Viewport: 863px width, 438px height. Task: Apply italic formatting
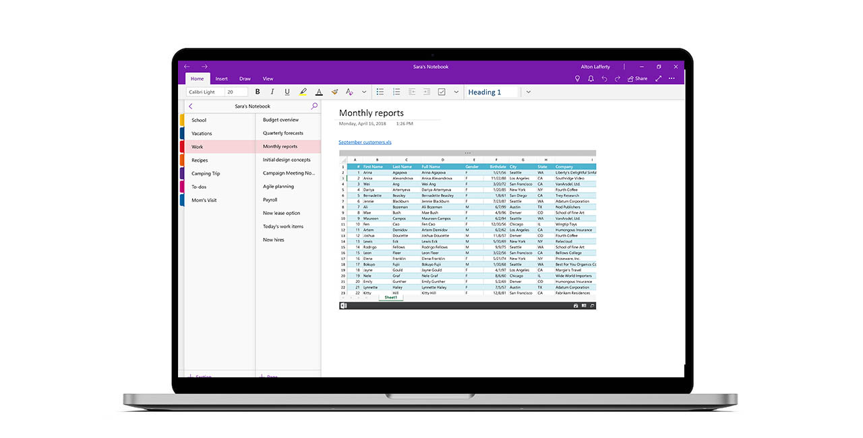click(272, 92)
